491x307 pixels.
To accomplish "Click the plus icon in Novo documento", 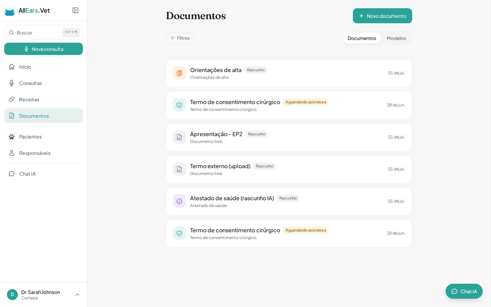I will pyautogui.click(x=361, y=16).
